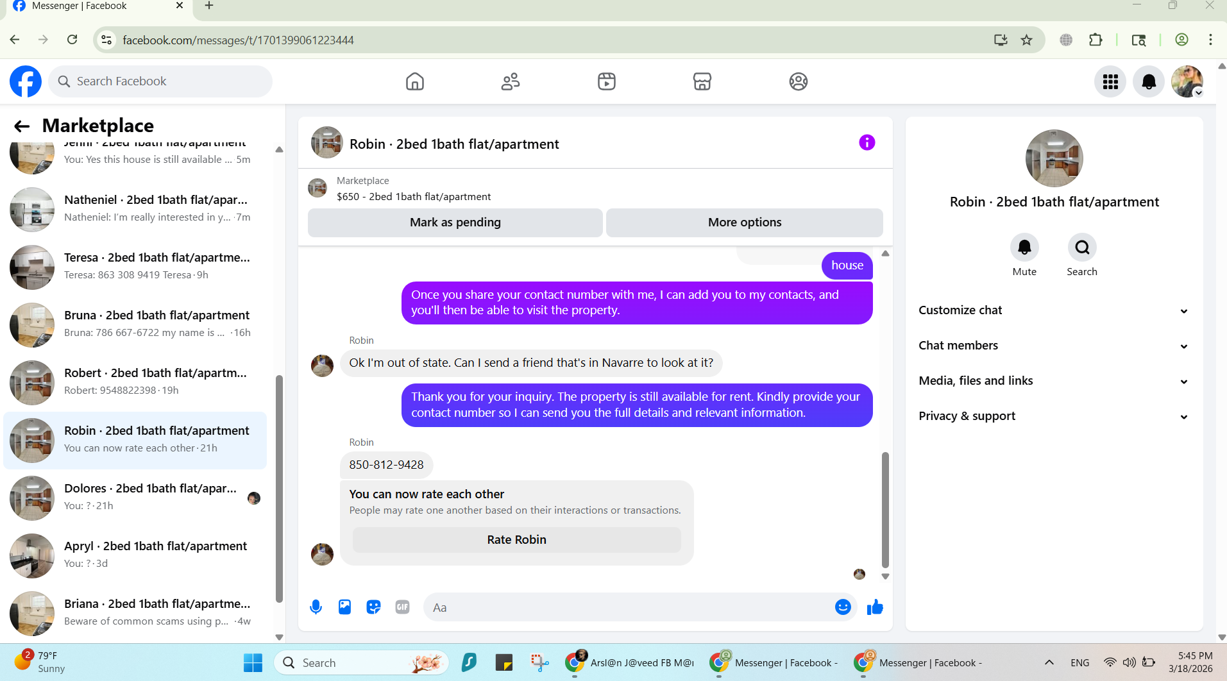Click the chat messages scrollbar thumb
This screenshot has height=681, width=1227.
click(x=885, y=510)
